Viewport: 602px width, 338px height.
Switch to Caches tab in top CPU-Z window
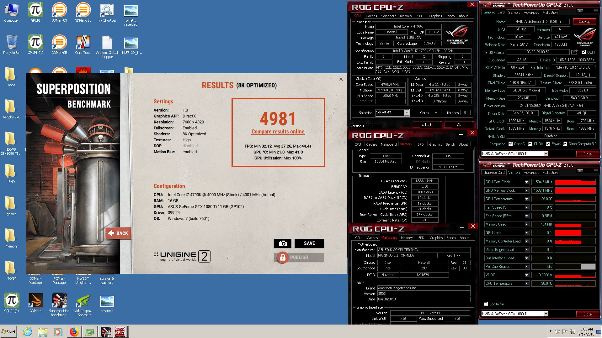pyautogui.click(x=371, y=16)
